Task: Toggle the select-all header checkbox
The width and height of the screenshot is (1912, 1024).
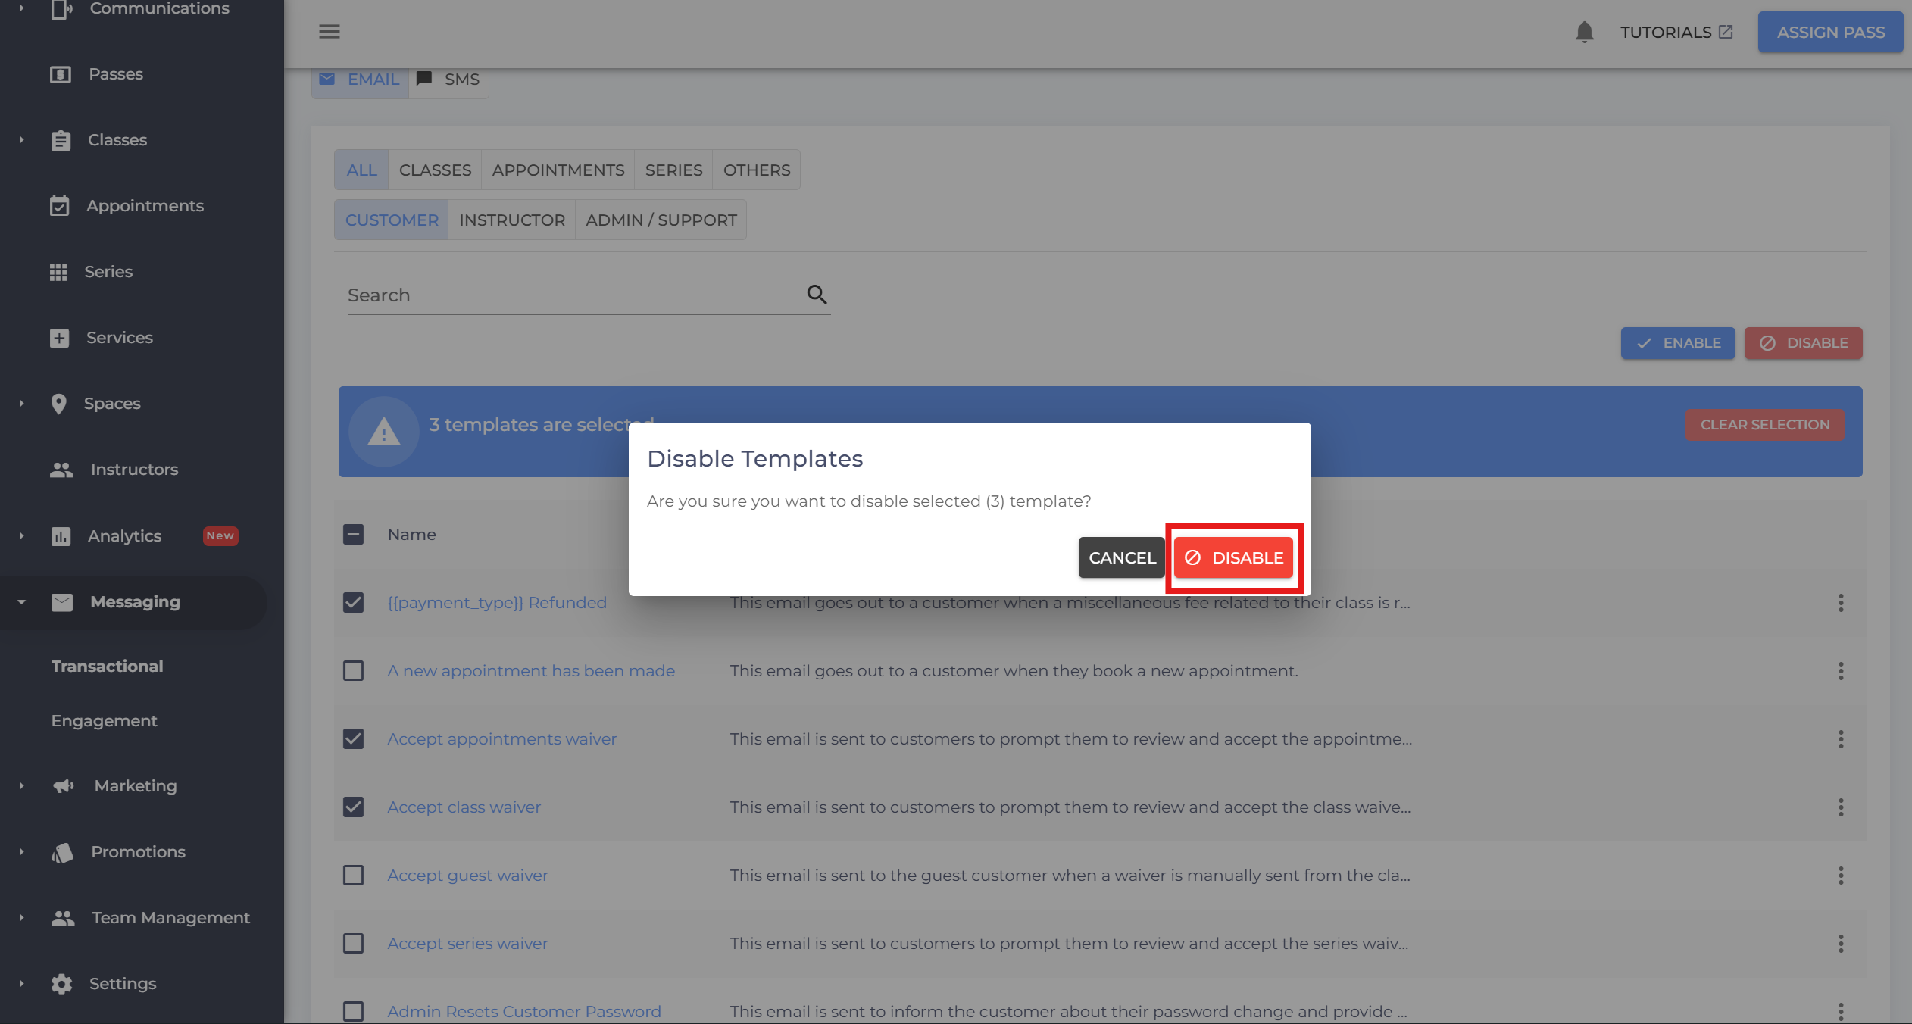Action: click(353, 535)
